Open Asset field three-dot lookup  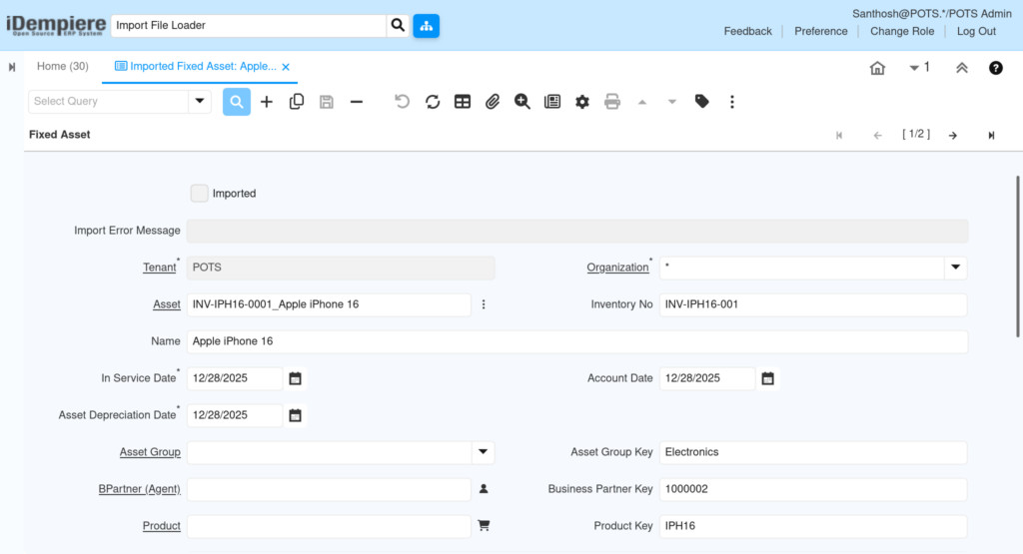coord(484,304)
